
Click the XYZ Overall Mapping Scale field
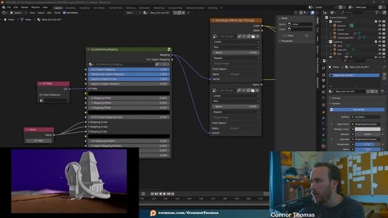pos(129,117)
